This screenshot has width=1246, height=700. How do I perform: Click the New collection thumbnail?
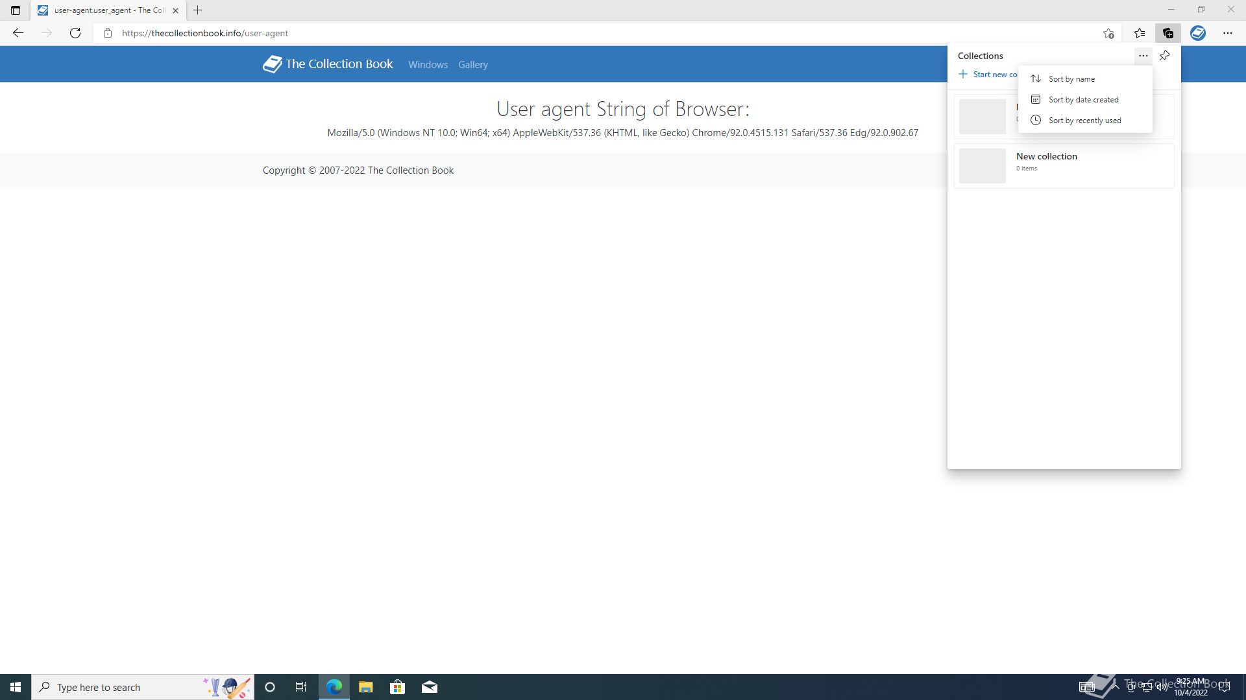pyautogui.click(x=983, y=166)
